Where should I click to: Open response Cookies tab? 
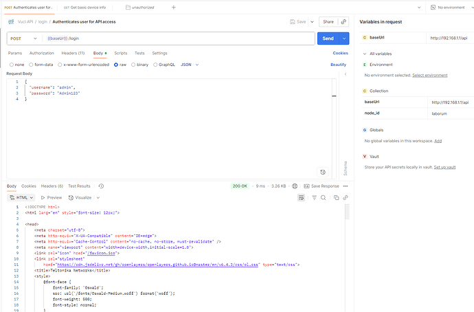[x=28, y=186]
